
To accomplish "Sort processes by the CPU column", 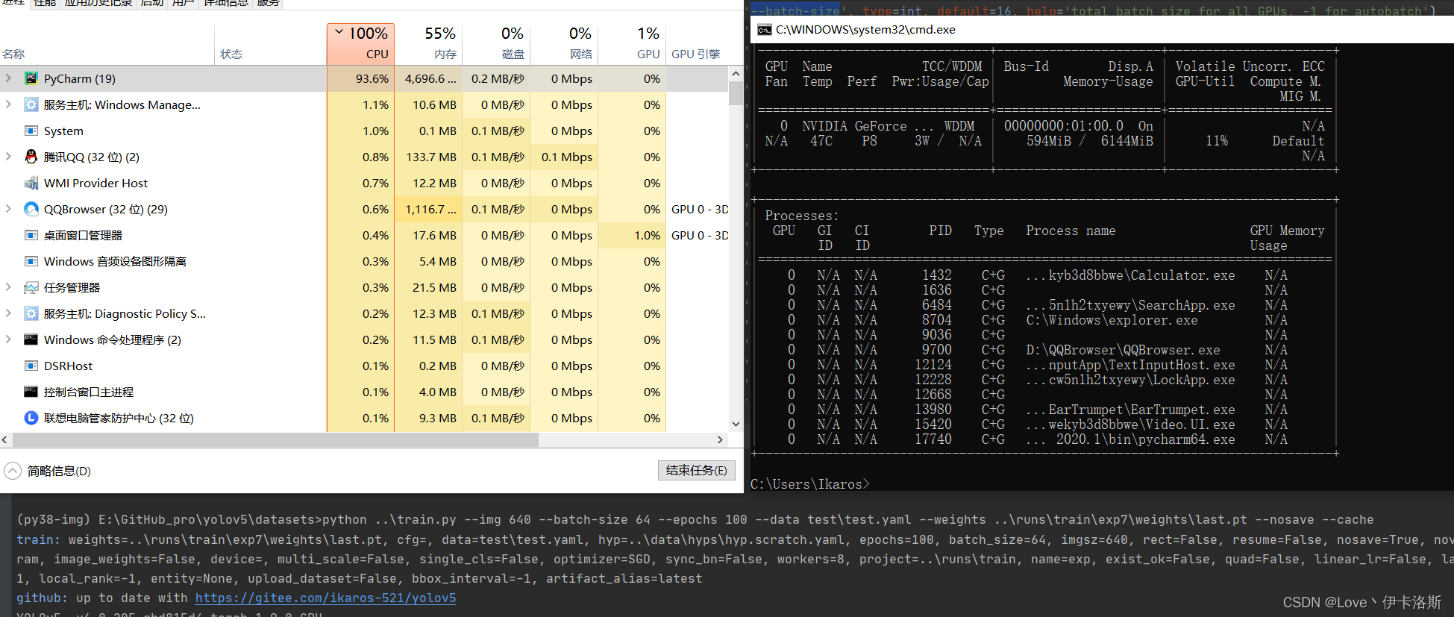I will coord(360,44).
